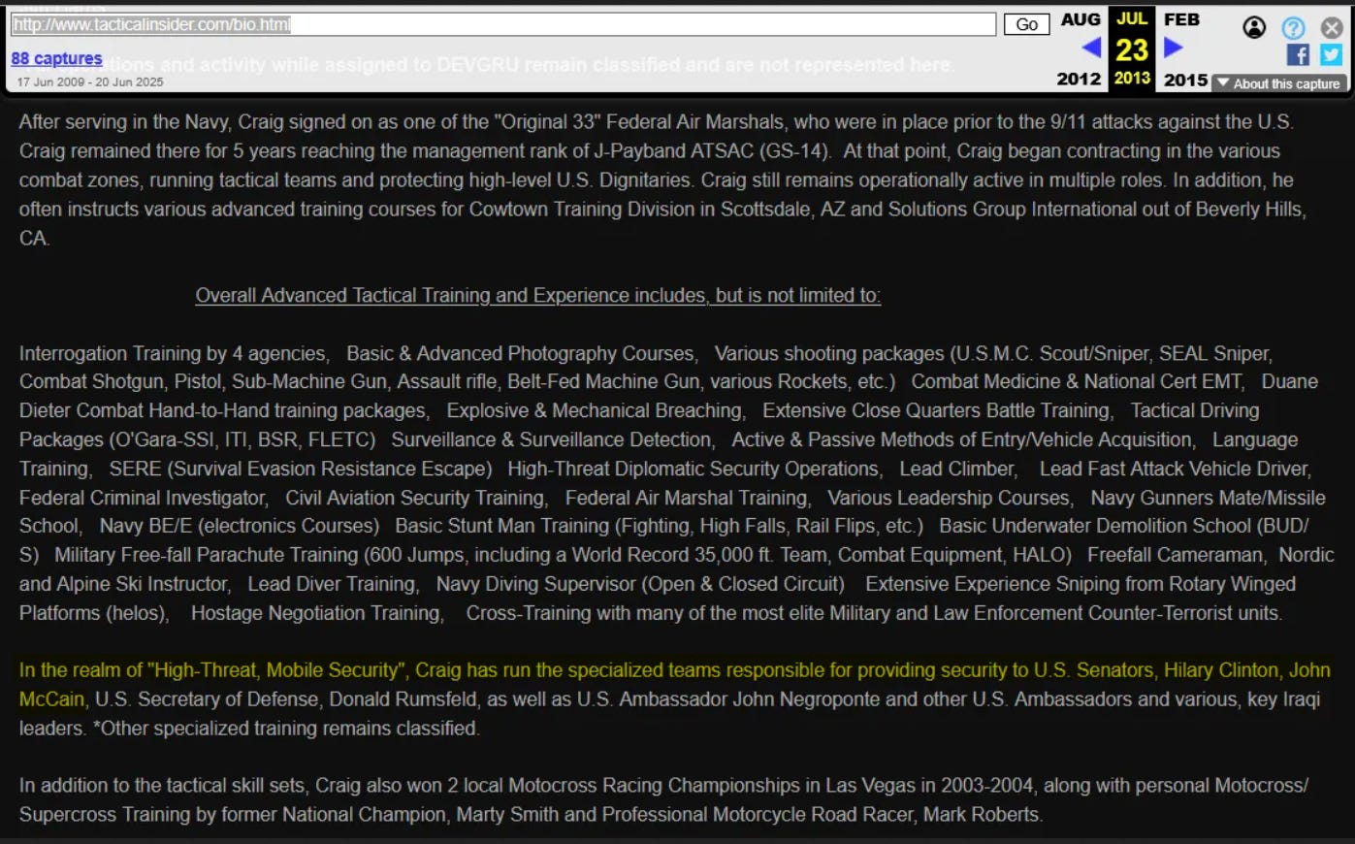Image resolution: width=1355 pixels, height=844 pixels.
Task: Click the JUL current month label
Action: pos(1132,18)
